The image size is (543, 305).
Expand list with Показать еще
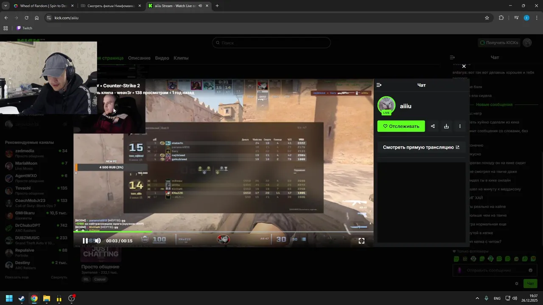(17, 277)
